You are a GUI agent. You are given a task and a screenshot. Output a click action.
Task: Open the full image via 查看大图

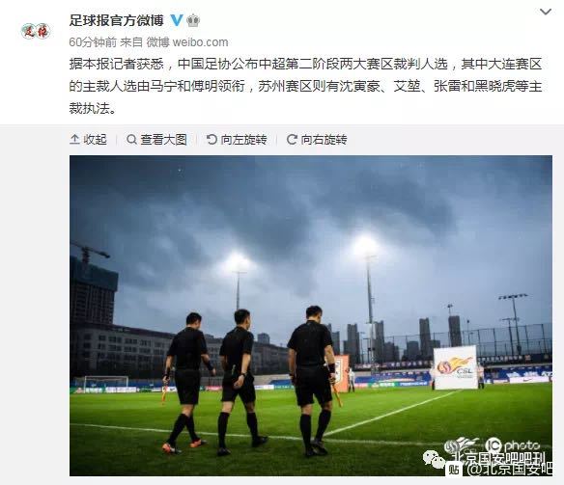point(156,139)
